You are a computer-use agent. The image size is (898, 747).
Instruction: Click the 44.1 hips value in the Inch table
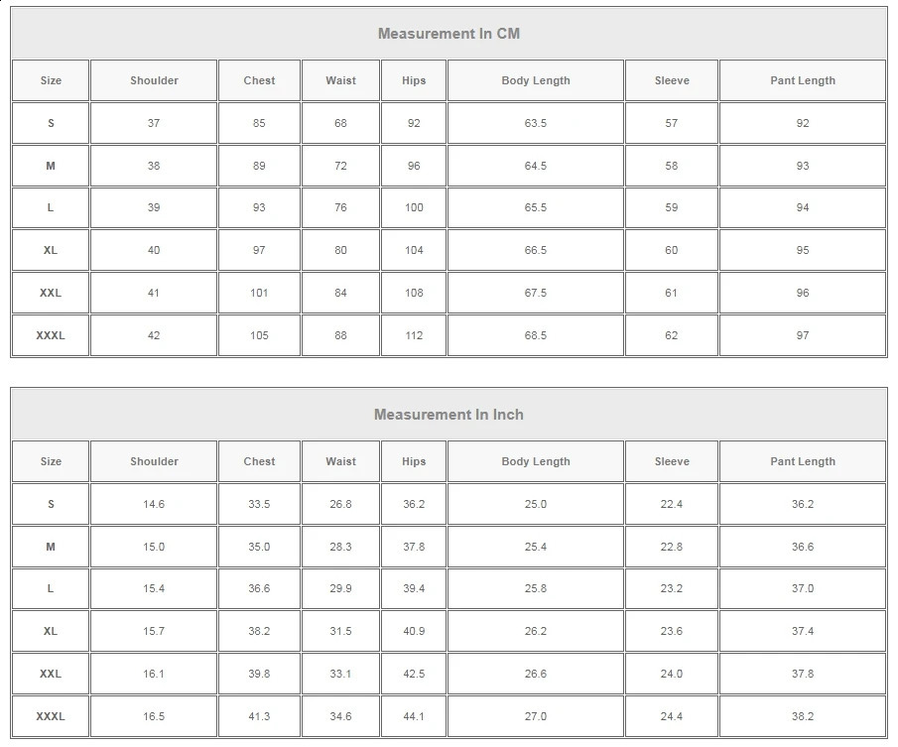[414, 716]
